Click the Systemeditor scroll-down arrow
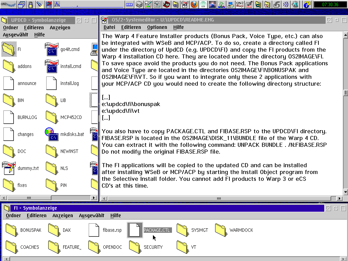Screen dimensions: 348x261 (345, 192)
